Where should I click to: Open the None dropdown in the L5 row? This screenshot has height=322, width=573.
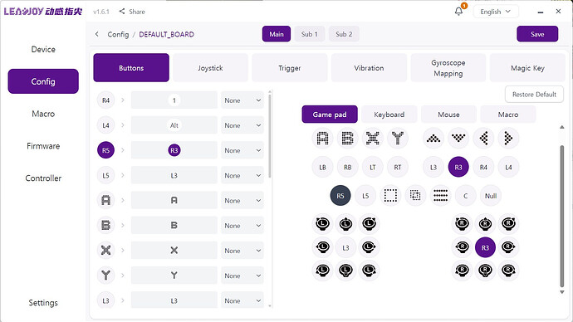point(242,176)
